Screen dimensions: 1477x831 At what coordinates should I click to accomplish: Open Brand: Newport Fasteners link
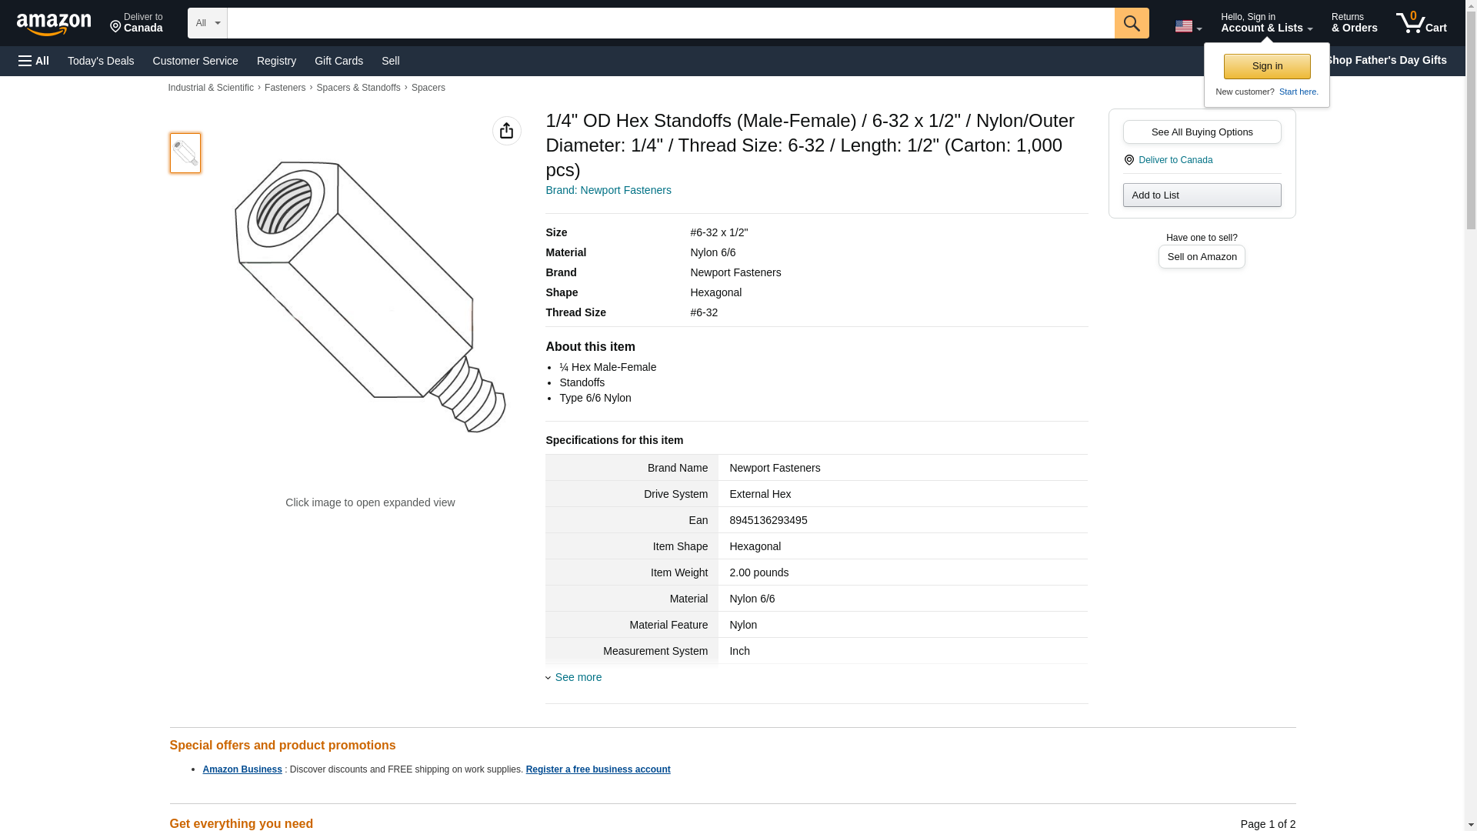tap(608, 190)
